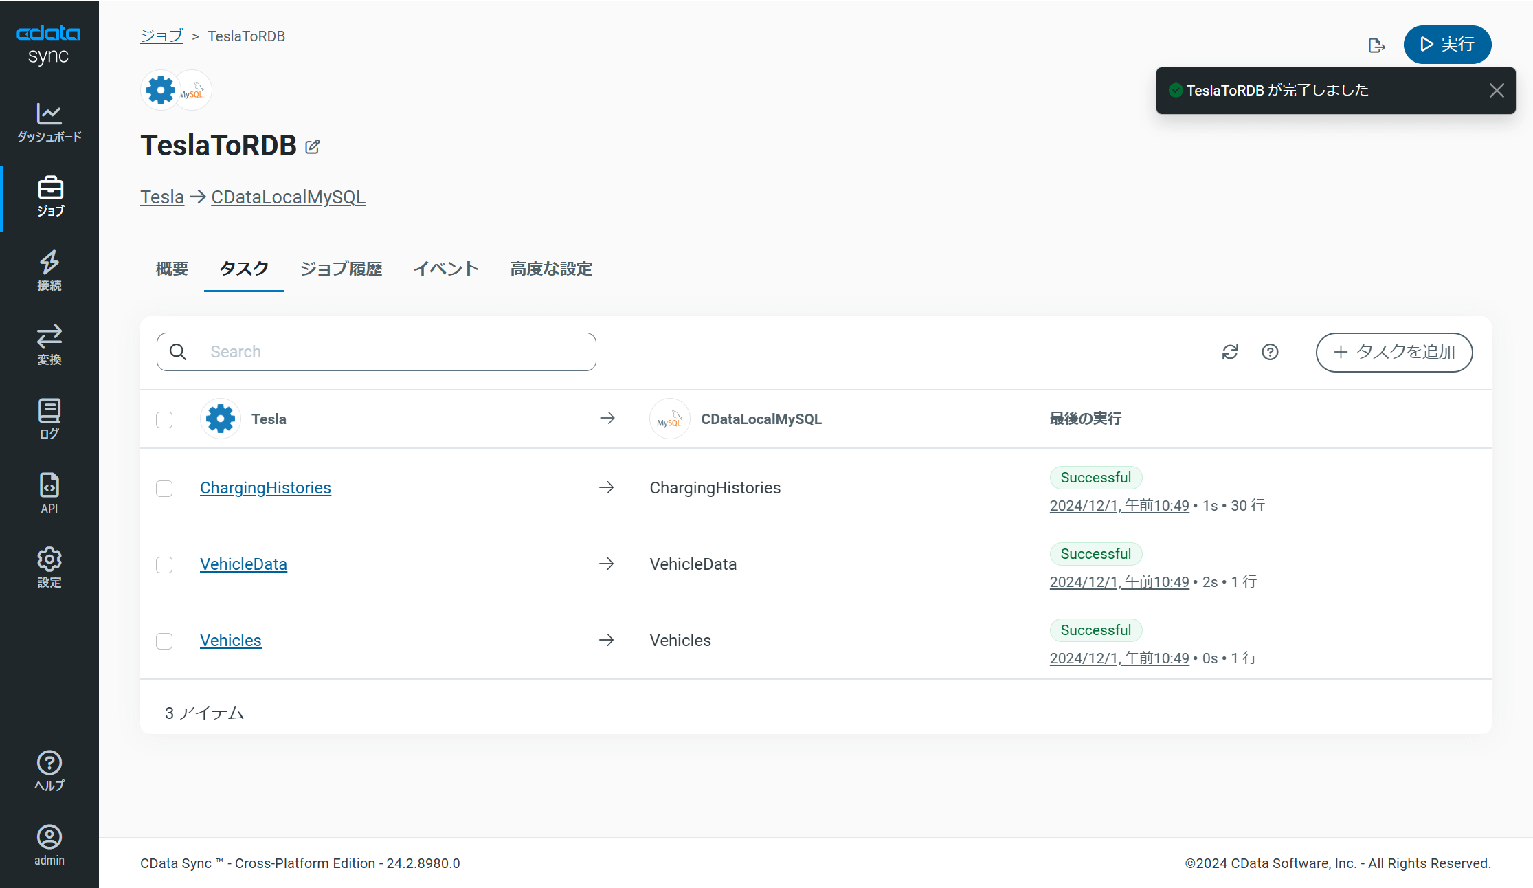Click the export icon beside 実行 button

point(1376,45)
